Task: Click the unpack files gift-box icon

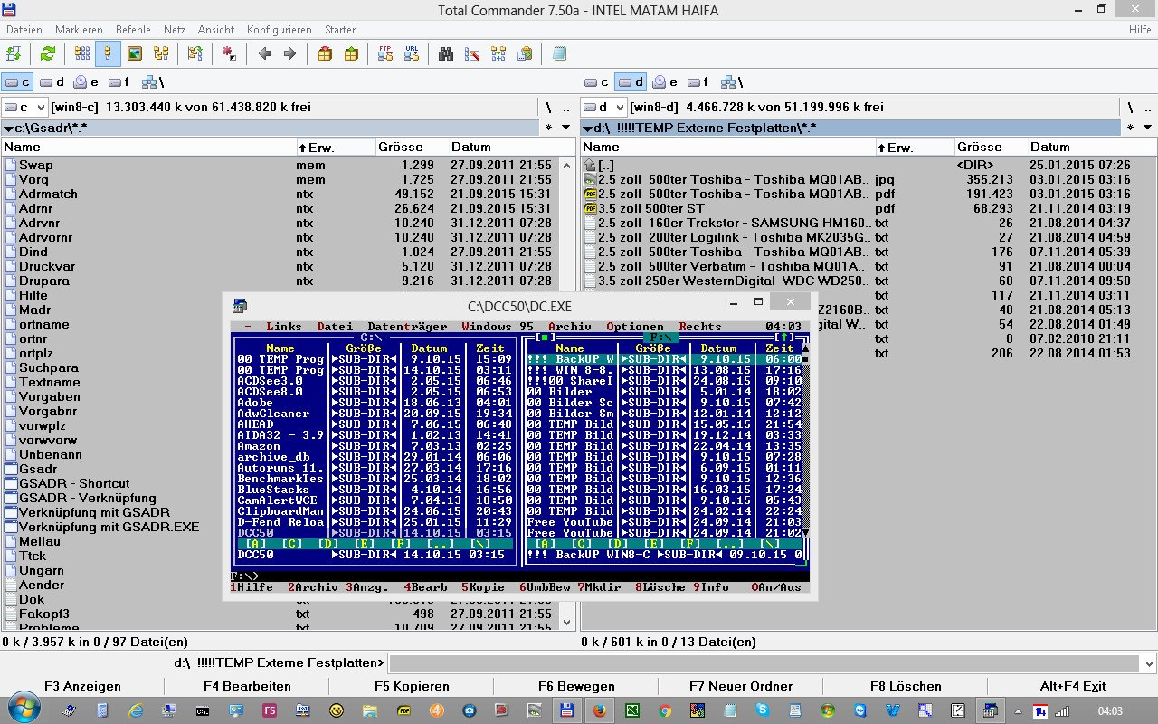Action: tap(351, 53)
